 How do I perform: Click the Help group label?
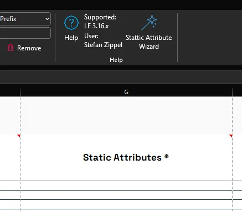coord(116,60)
